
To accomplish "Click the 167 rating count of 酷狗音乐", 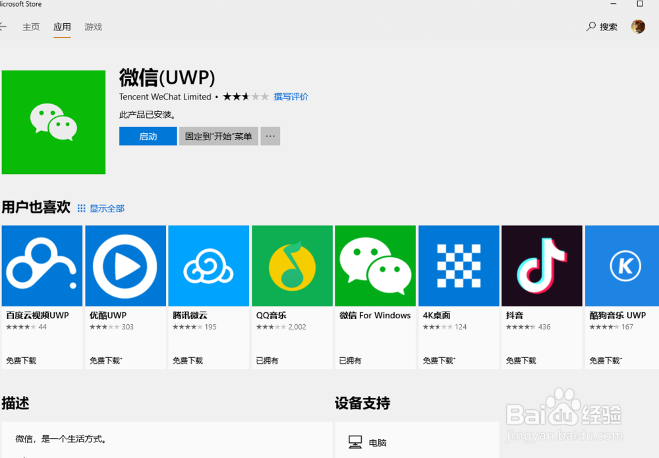I will tap(627, 327).
